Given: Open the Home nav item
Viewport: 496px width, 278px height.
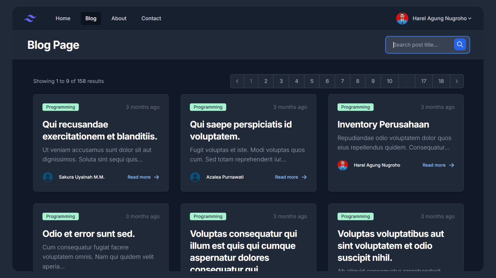Looking at the screenshot, I should (63, 18).
